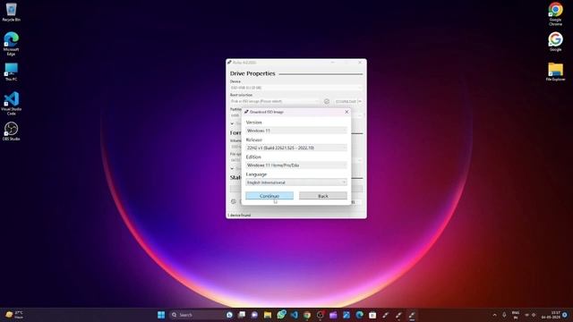Open Visual Studio Code desktop shortcut

(x=11, y=104)
